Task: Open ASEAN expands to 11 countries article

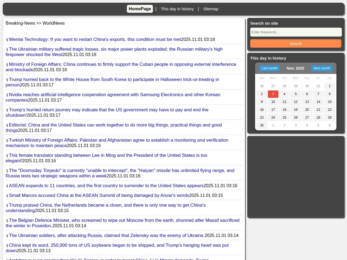Action: pyautogui.click(x=106, y=186)
